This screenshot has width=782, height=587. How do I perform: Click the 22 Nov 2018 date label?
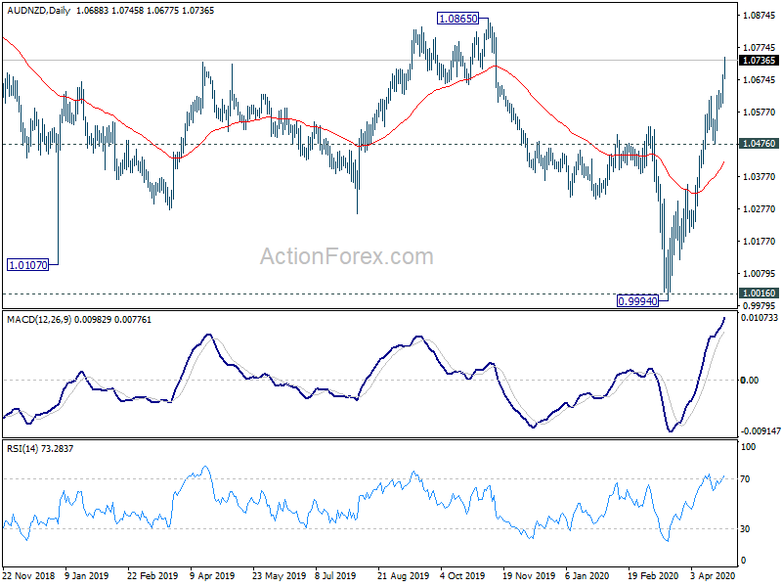(x=29, y=575)
